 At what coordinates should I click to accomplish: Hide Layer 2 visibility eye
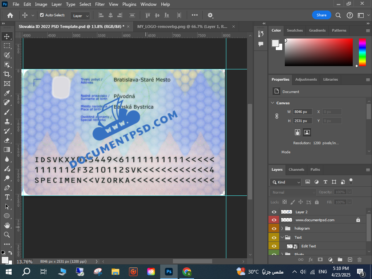(x=274, y=212)
